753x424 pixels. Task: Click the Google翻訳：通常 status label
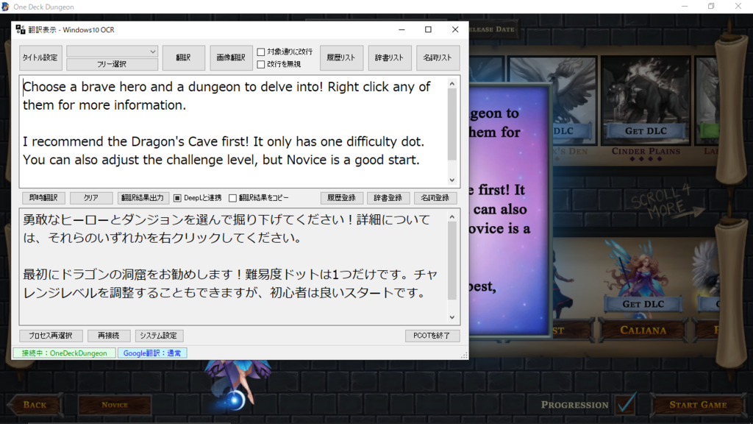tap(152, 353)
